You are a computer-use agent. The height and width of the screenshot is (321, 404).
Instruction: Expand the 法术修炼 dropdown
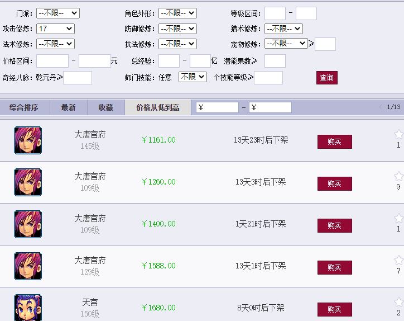pos(55,44)
